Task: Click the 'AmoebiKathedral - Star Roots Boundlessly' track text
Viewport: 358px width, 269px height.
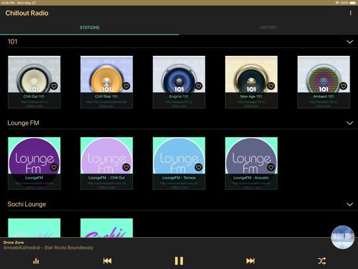Action: 48,248
